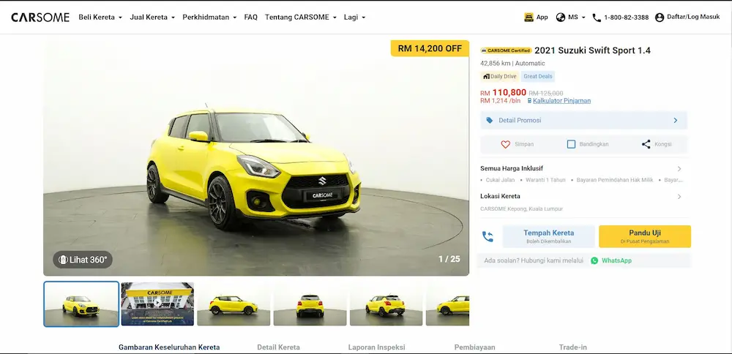Screen dimensions: 732x354
Task: Select the rear-view car thumbnail
Action: click(x=310, y=304)
